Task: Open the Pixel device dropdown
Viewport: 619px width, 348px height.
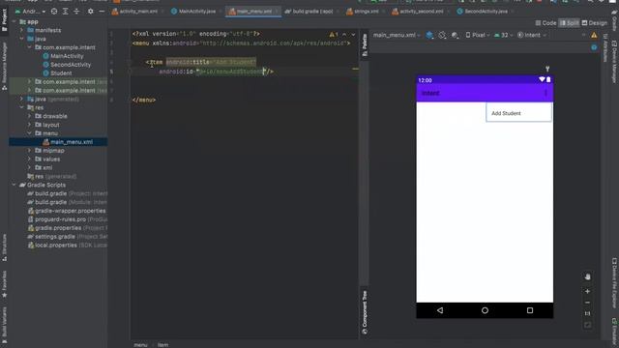Action: point(477,35)
